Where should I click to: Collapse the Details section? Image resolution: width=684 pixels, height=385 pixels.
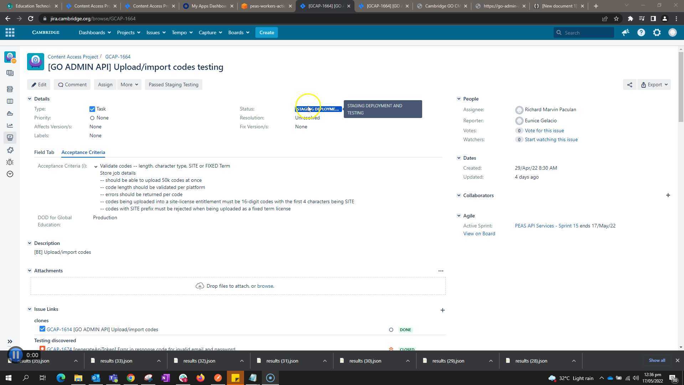[30, 99]
